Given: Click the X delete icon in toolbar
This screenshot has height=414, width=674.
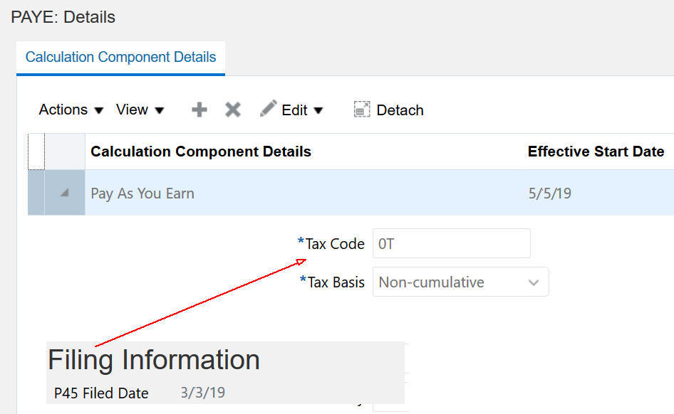Looking at the screenshot, I should [233, 110].
